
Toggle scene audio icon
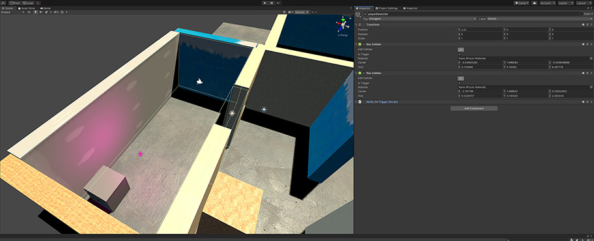click(x=41, y=12)
